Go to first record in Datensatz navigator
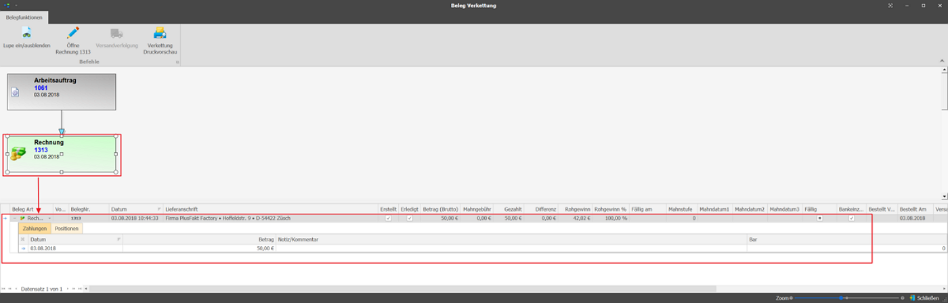Screen dimensions: 948x303 tap(3, 289)
